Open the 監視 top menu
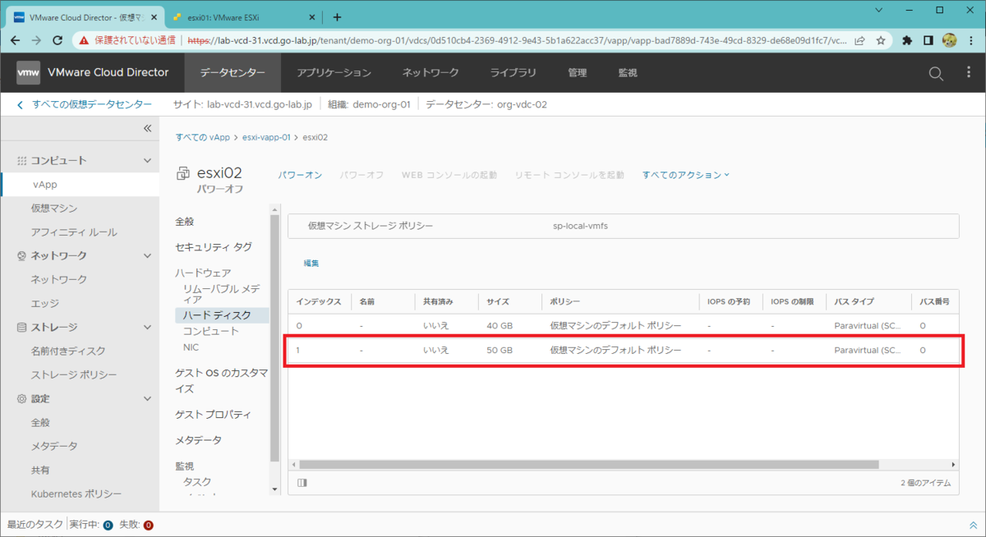 [628, 72]
